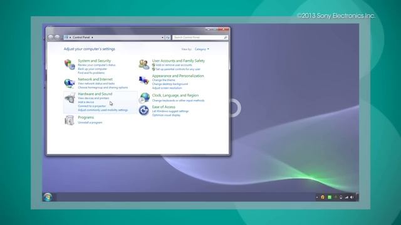Show hidden tray icons arrow
This screenshot has width=401, height=225.
click(317, 197)
